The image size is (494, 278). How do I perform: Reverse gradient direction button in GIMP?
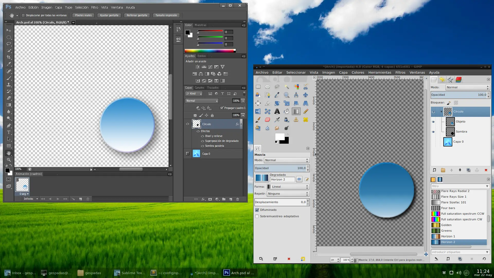(x=299, y=179)
